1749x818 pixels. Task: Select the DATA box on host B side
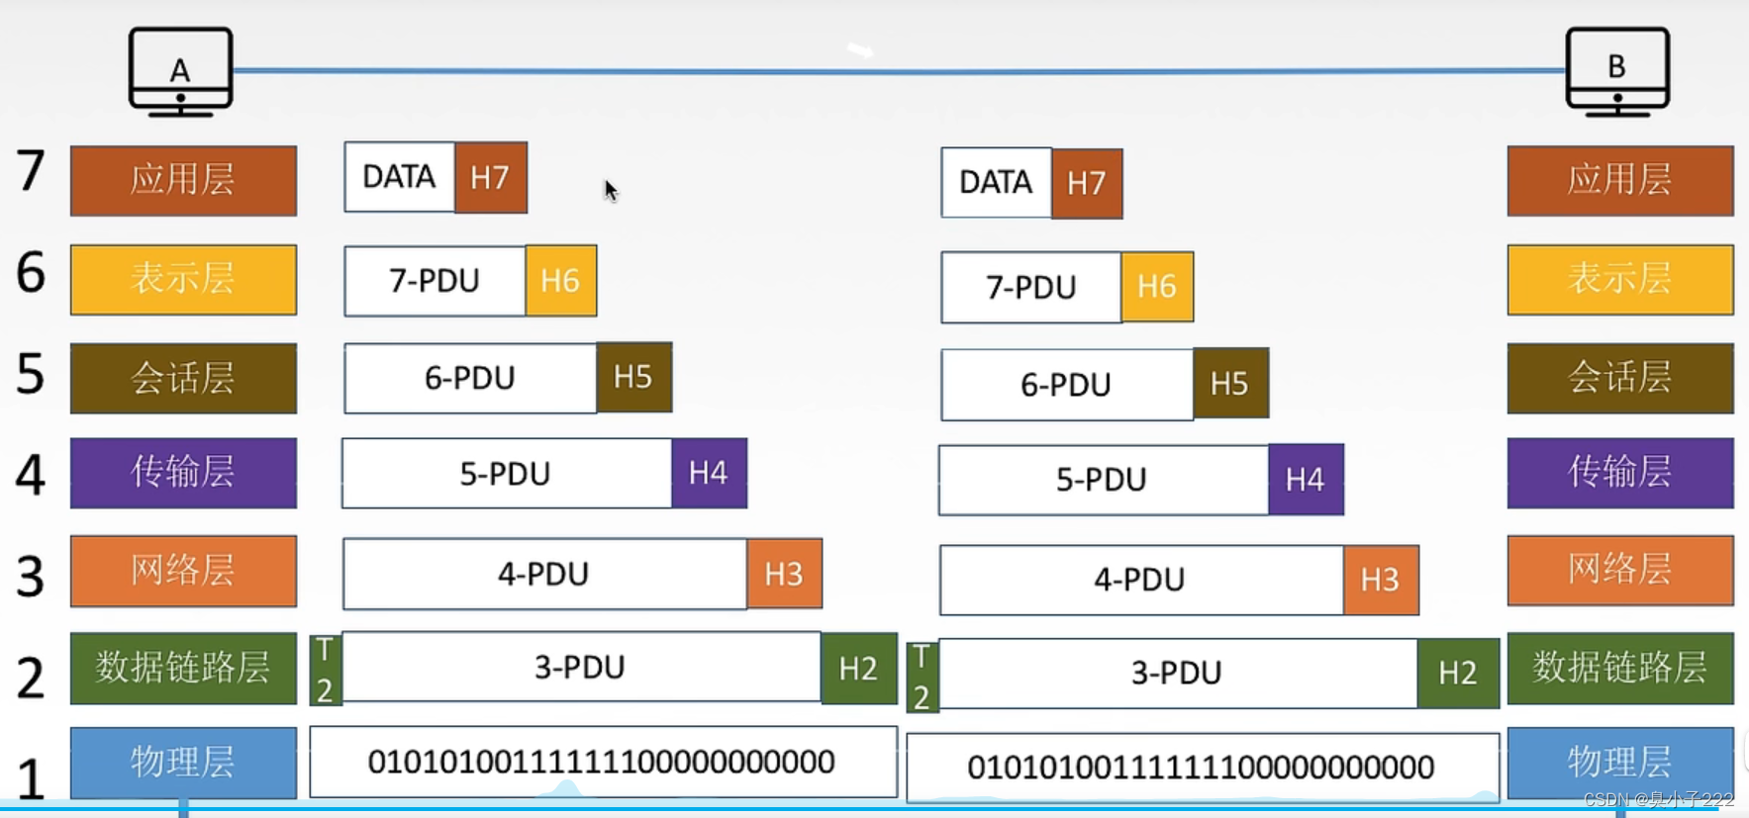997,182
